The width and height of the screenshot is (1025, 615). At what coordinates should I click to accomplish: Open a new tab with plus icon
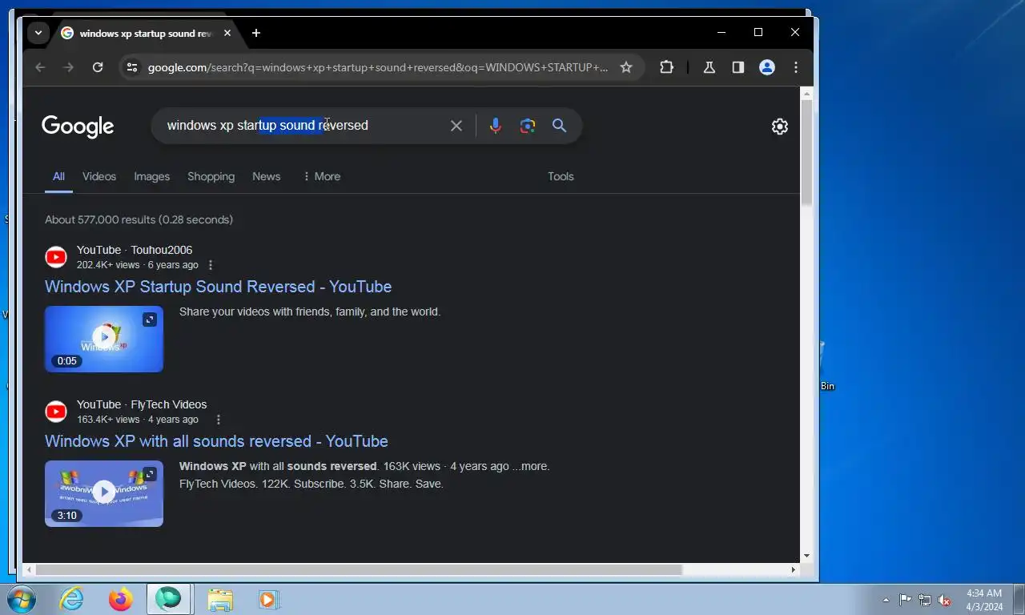click(x=256, y=33)
